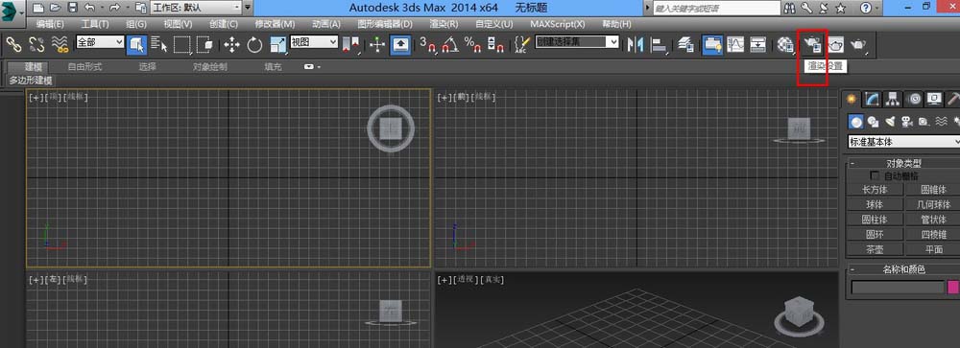Image resolution: width=960 pixels, height=348 pixels.
Task: Click Edit Named Selection Sets icon
Action: [x=521, y=44]
